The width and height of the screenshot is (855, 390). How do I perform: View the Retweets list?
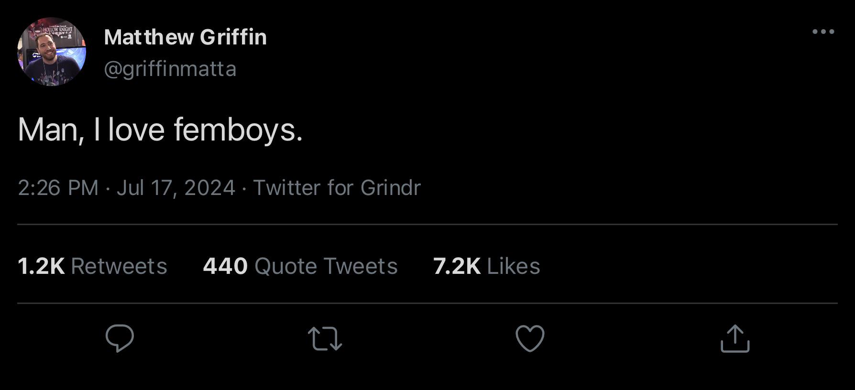coord(119,266)
